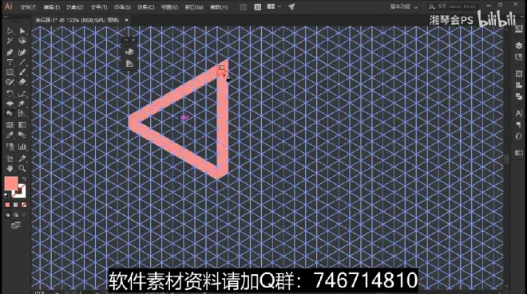Select the Direct Selection tool (white arrow)
This screenshot has height=294, width=527.
tap(22, 31)
